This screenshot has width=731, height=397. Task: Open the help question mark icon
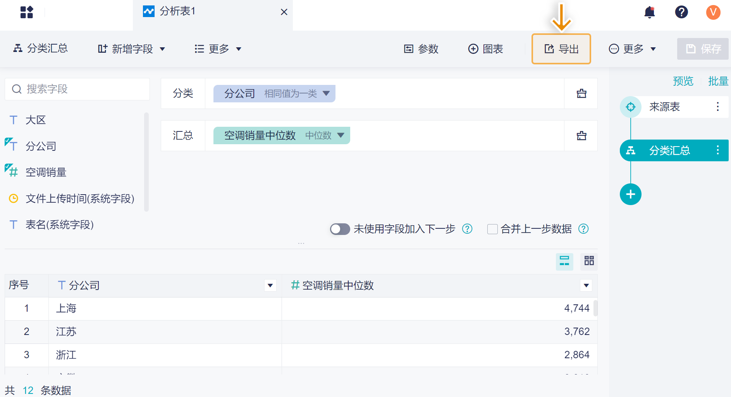(x=681, y=12)
